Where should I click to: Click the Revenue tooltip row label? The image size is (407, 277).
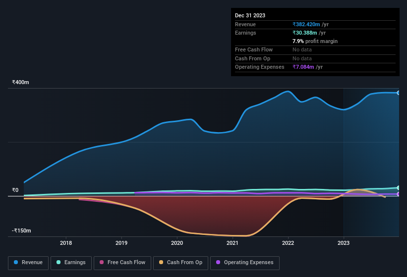[x=245, y=24]
